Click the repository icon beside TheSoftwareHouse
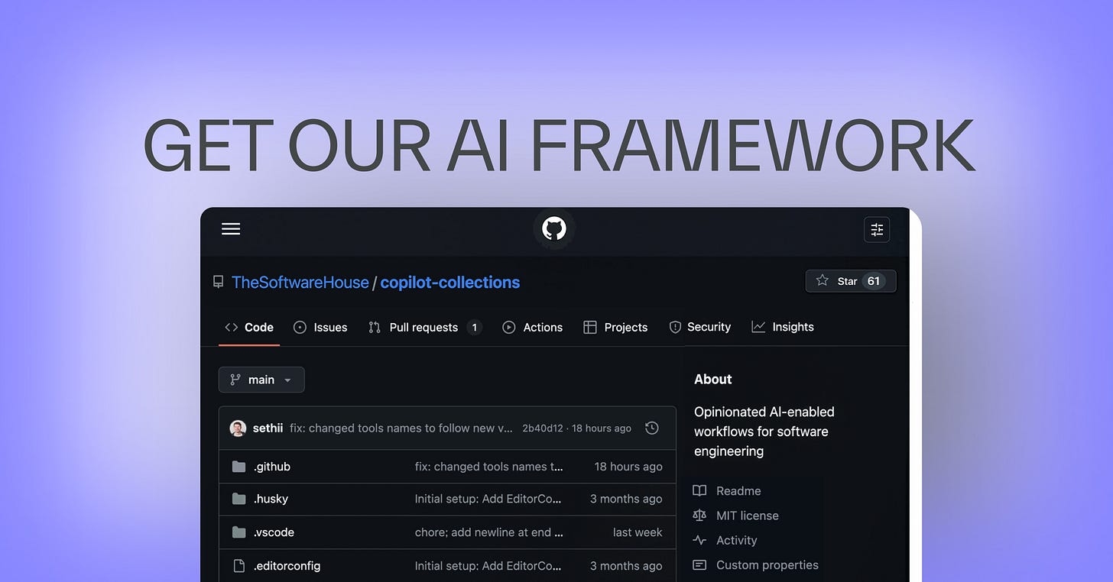 [x=219, y=283]
